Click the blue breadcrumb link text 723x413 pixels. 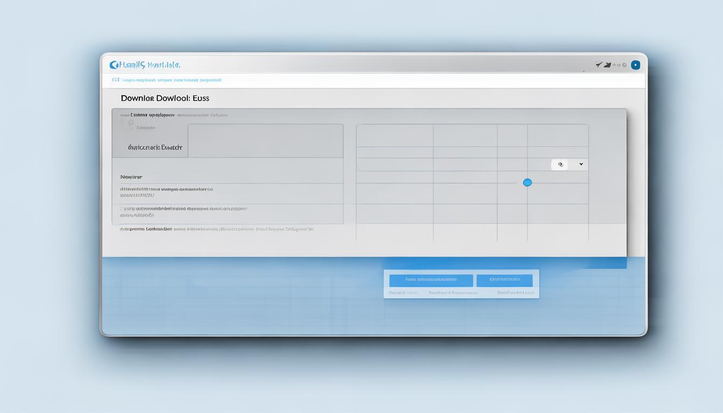point(172,80)
